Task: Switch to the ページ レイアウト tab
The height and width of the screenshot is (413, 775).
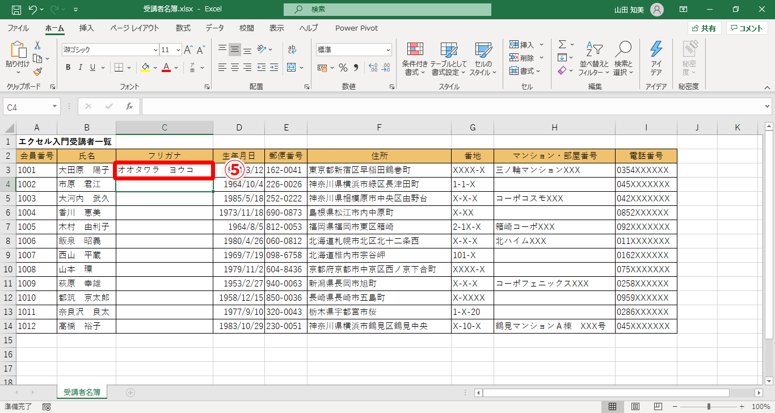Action: (135, 28)
